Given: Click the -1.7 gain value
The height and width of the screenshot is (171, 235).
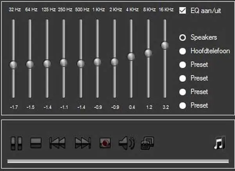Looking at the screenshot, I should click(14, 107).
